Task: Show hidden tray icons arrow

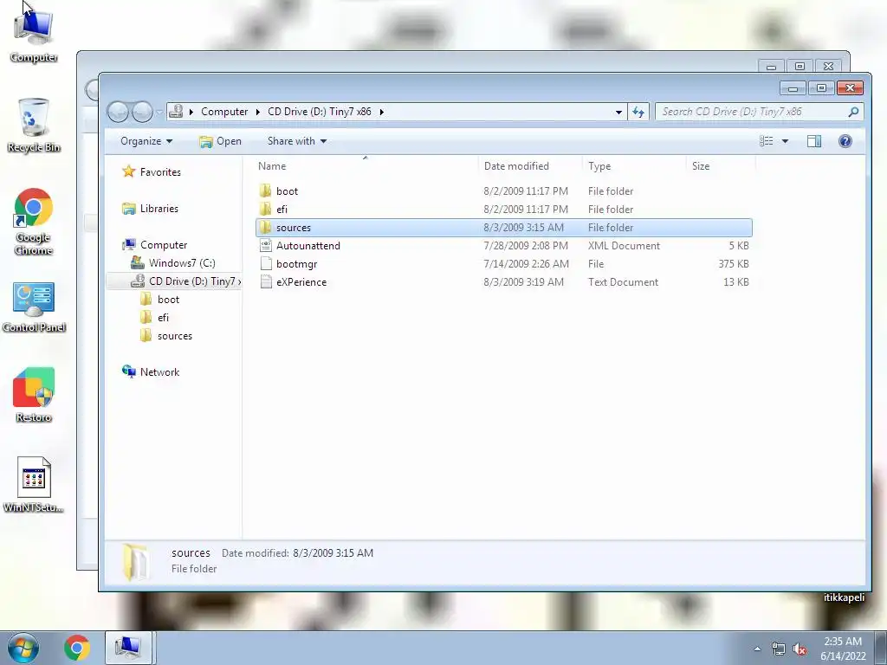Action: [757, 649]
